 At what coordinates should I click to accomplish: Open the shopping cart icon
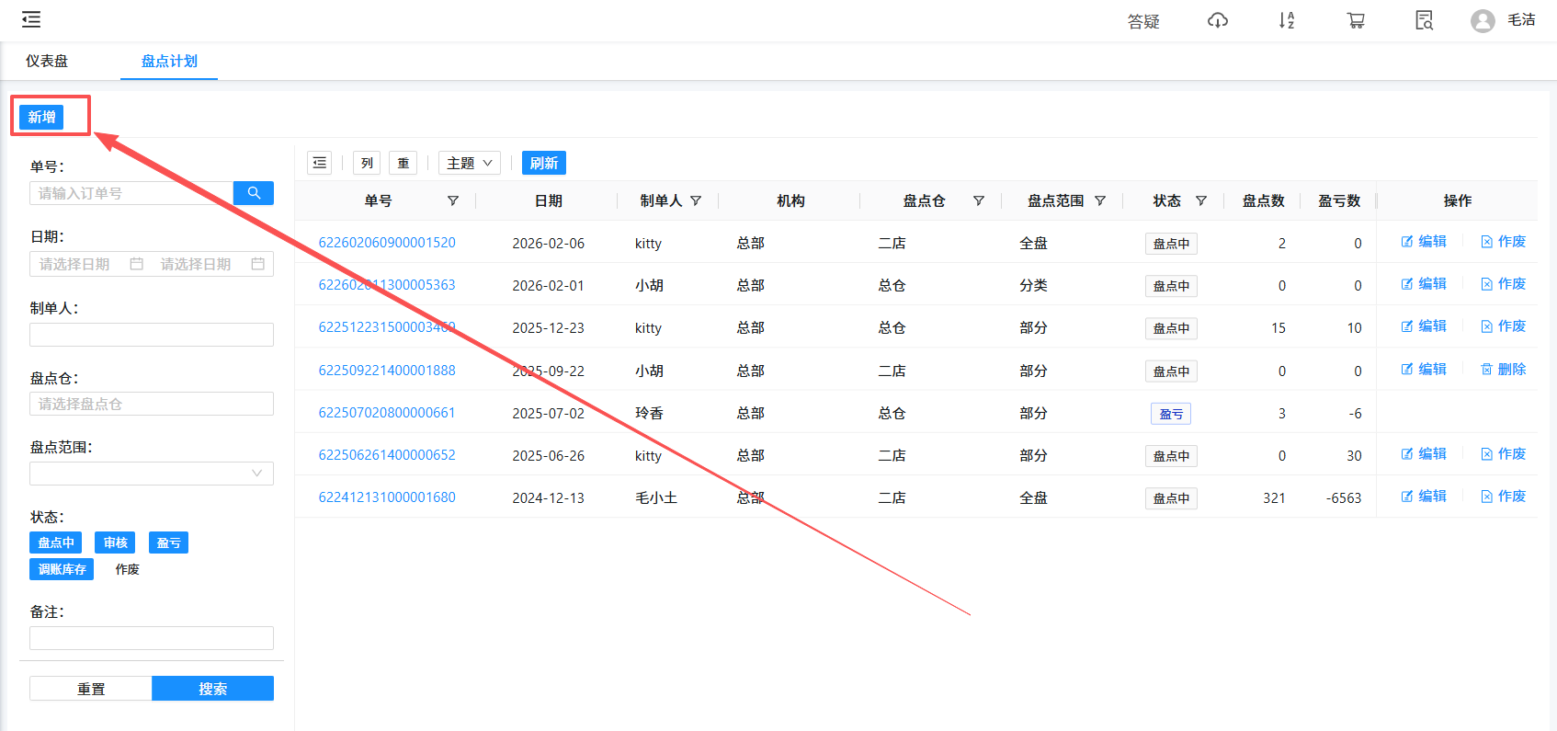pyautogui.click(x=1355, y=20)
